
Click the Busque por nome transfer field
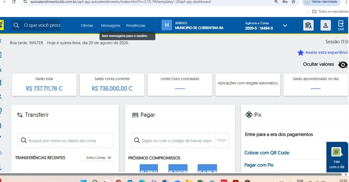65,140
